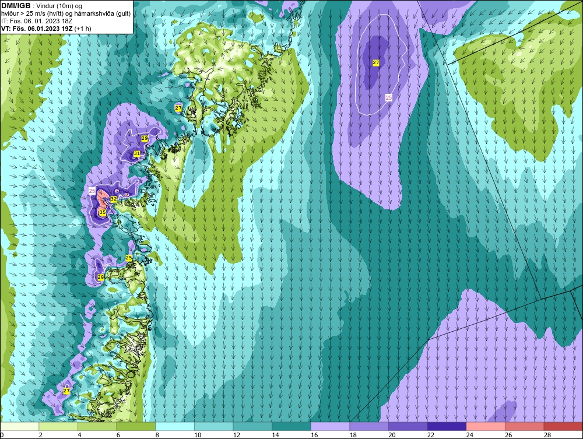
Task: Select the dark teal 14–16 m/s legend swatch
Action: pyautogui.click(x=291, y=426)
